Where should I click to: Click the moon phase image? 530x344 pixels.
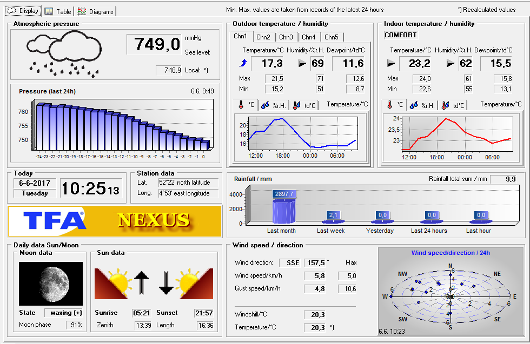pos(51,284)
